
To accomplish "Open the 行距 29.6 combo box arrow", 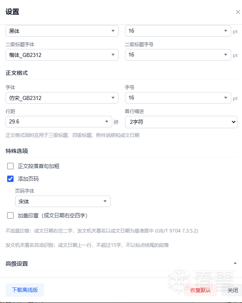I will pyautogui.click(x=107, y=122).
